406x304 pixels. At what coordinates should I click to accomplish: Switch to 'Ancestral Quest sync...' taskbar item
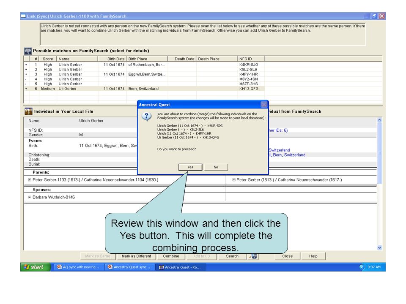tap(129, 267)
